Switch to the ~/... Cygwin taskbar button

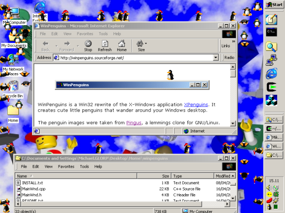tap(274, 128)
